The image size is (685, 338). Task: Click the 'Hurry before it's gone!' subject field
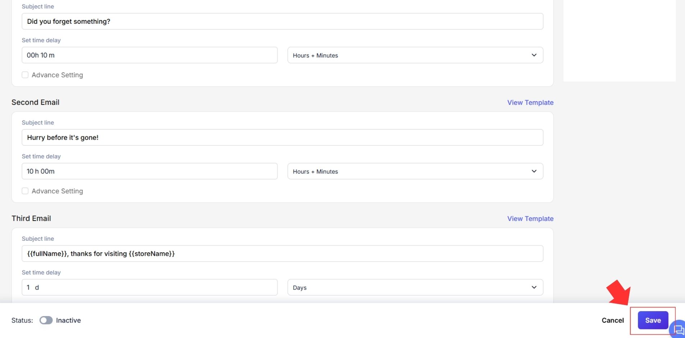(282, 137)
